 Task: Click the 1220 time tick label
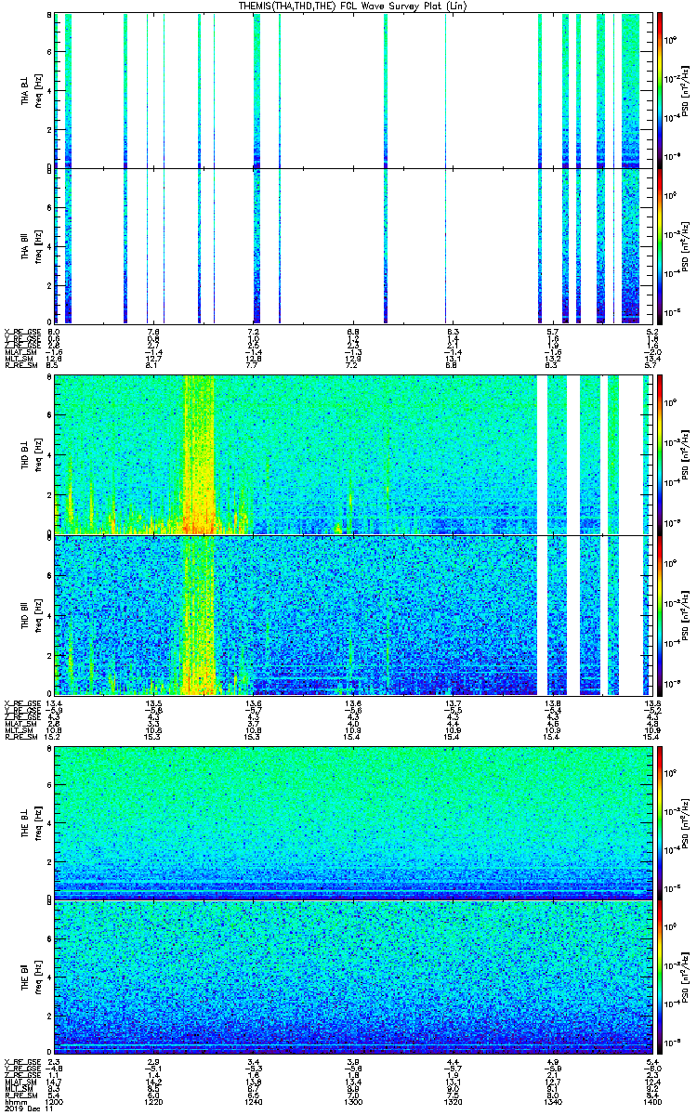pyautogui.click(x=153, y=1100)
